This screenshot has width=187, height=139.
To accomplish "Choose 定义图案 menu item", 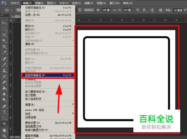I will click(x=48, y=95).
